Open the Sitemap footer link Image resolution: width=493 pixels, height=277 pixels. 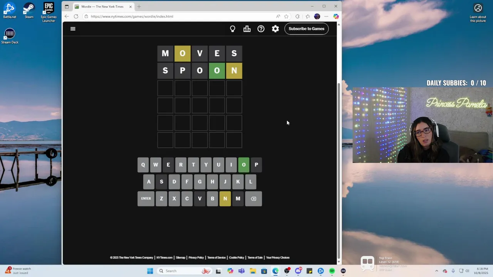coord(181,258)
